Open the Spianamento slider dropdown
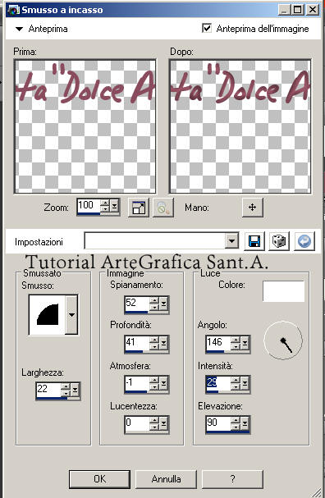Viewport: 325px width, 498px height. pyautogui.click(x=163, y=304)
